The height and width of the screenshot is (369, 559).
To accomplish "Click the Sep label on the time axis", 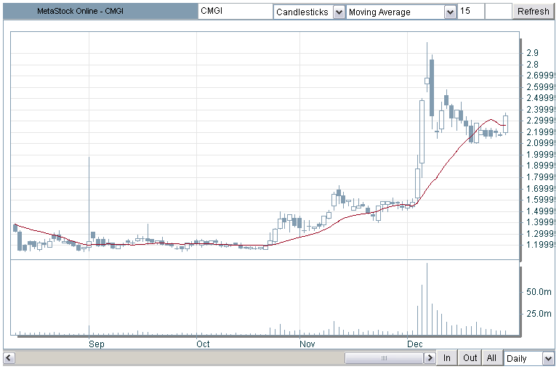I will coord(96,344).
